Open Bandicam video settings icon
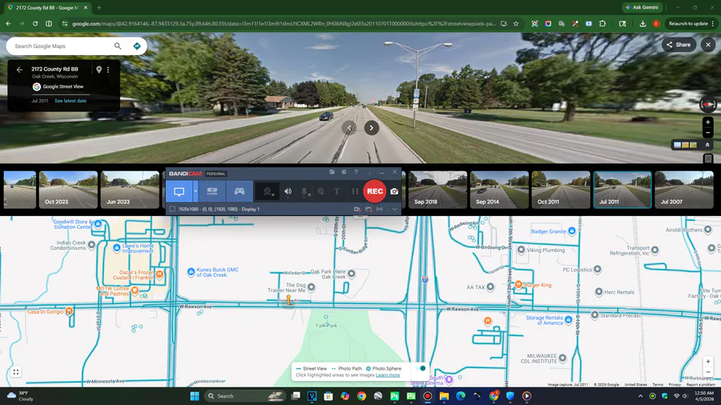Viewport: 721px width, 405px height. pyautogui.click(x=356, y=210)
